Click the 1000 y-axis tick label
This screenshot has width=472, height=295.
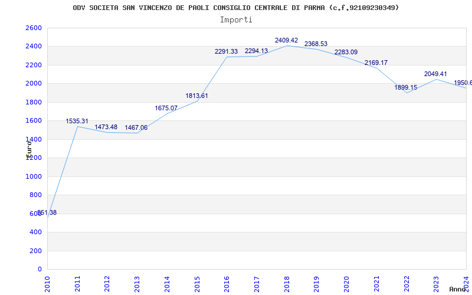coord(34,176)
